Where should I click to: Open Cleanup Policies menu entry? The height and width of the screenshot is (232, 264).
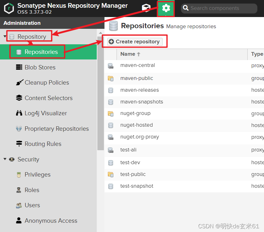coord(47,82)
